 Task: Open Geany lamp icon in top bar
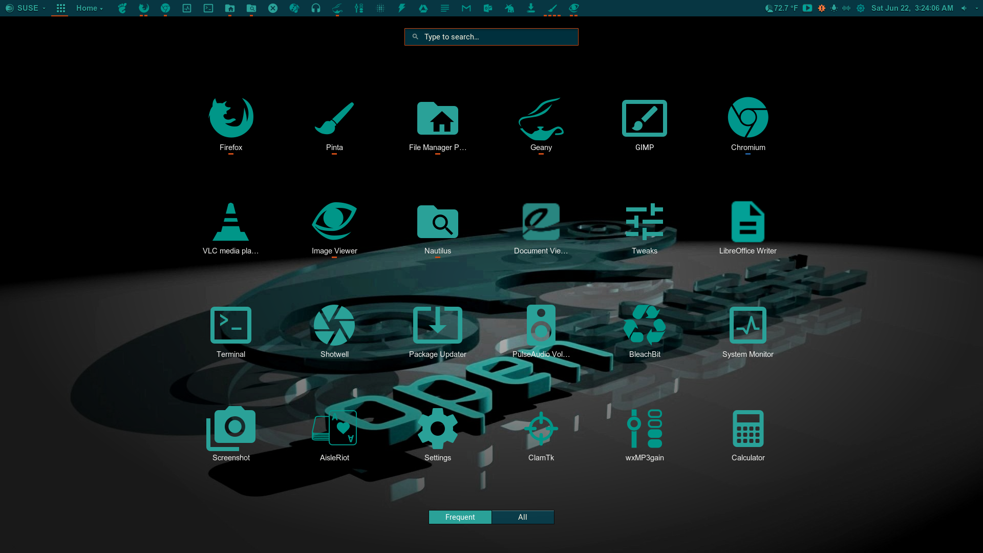pyautogui.click(x=337, y=8)
